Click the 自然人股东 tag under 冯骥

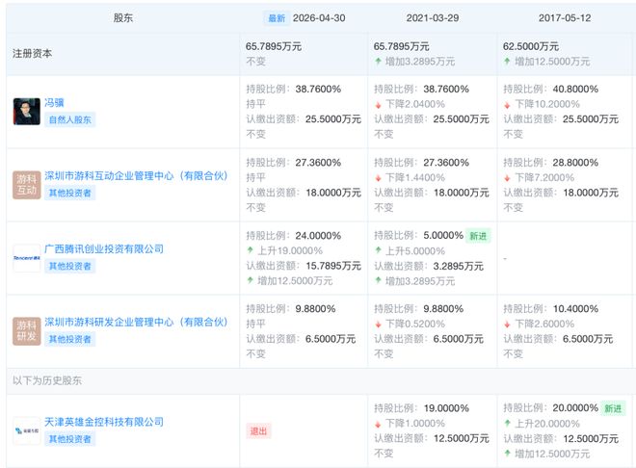(x=70, y=119)
